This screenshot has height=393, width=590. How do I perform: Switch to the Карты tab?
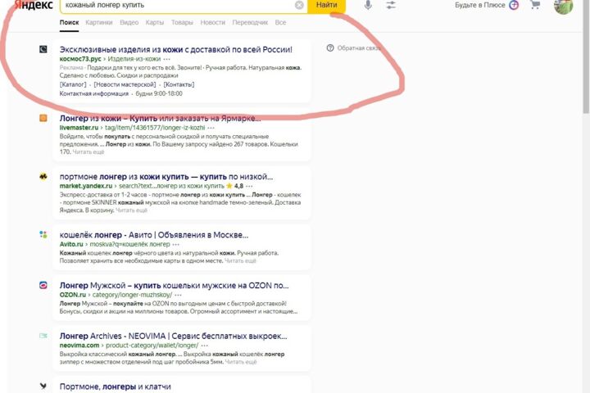coord(155,23)
